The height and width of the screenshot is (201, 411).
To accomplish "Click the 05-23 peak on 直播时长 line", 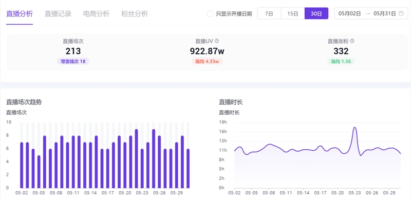I will (355, 128).
